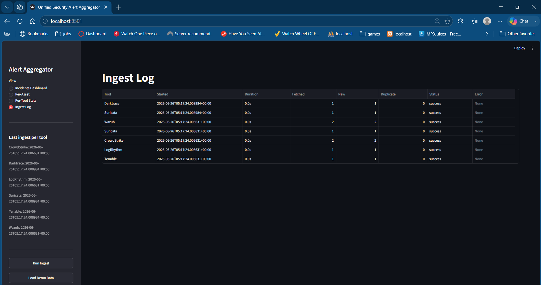The width and height of the screenshot is (541, 285).
Task: Select the Per-Asset view
Action: point(19,94)
